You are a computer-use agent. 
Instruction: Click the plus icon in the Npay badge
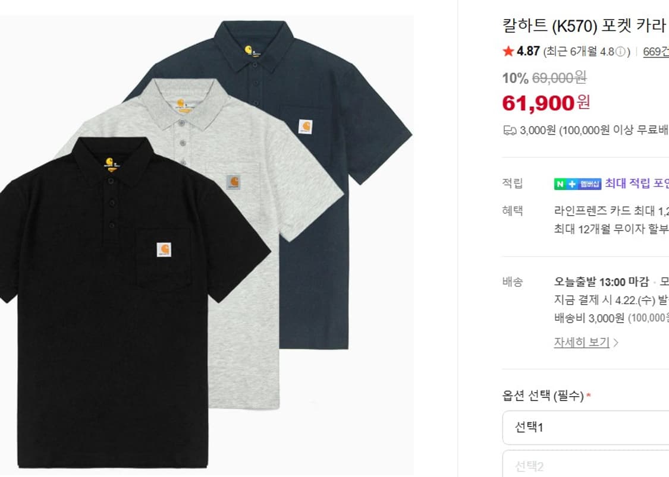573,184
